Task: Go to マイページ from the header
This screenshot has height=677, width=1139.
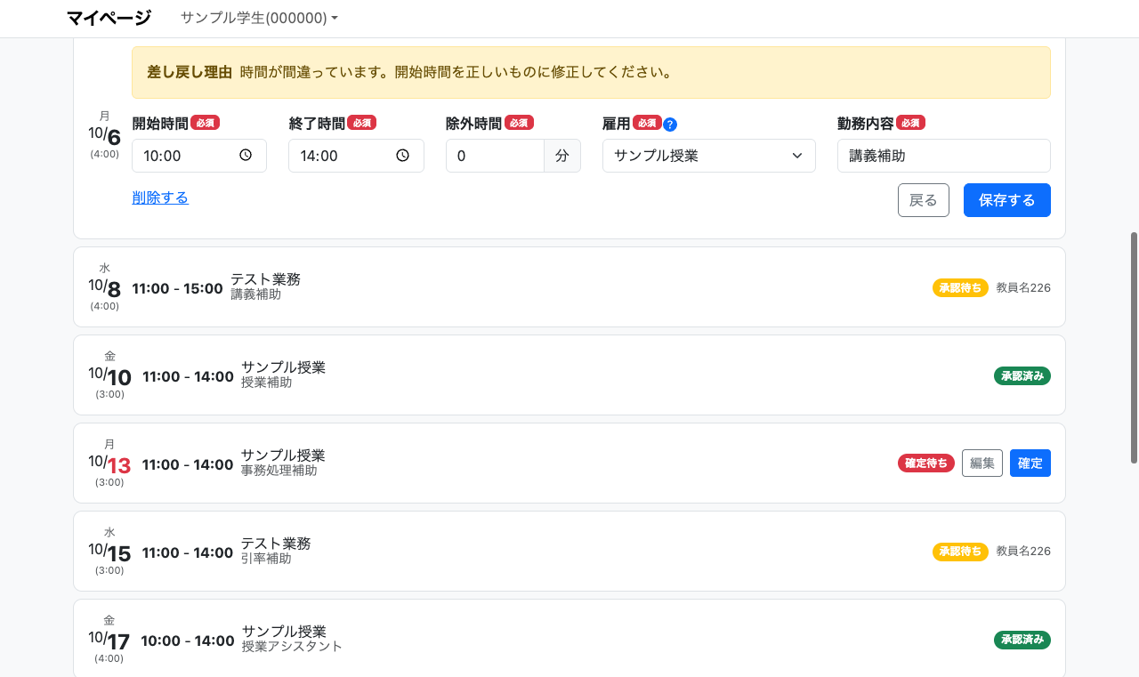Action: (109, 18)
